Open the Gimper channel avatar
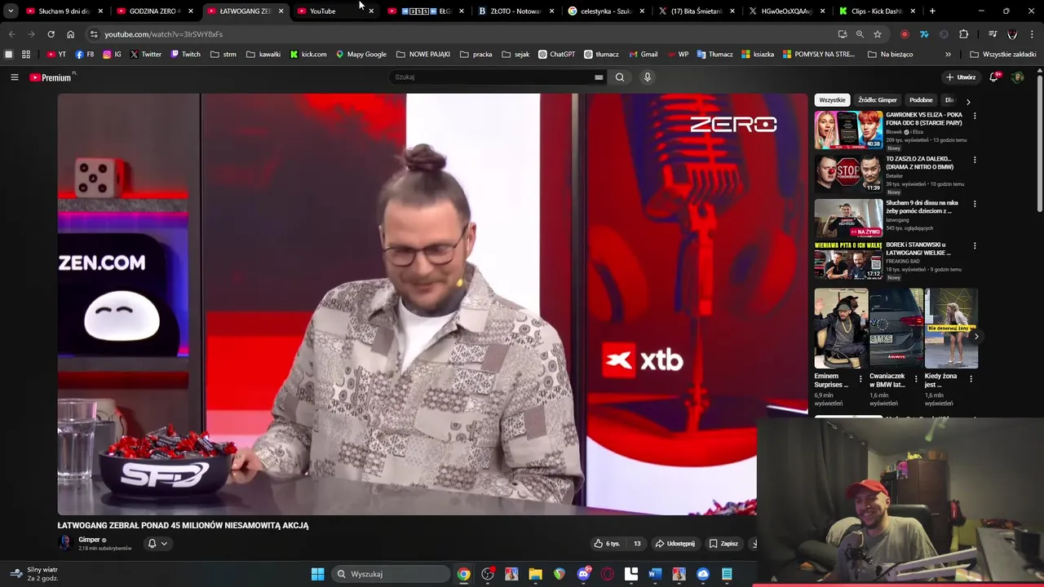Viewport: 1044px width, 587px height. click(65, 543)
